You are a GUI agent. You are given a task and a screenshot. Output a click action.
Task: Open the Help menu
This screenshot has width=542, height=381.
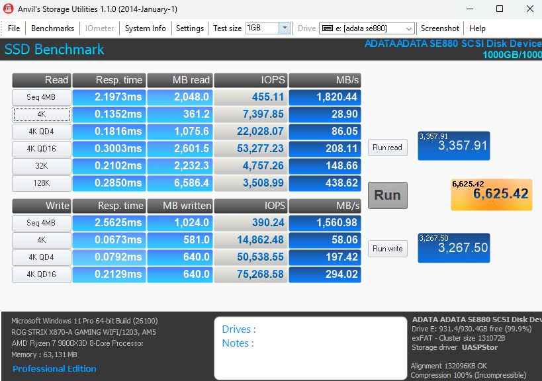click(477, 28)
